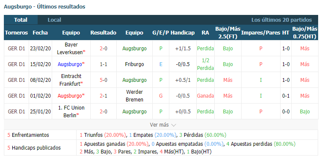Click the 1-1 result against Friburgo

coord(103,64)
